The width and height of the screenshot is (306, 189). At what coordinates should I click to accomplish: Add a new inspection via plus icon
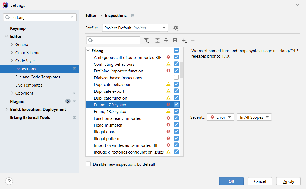click(184, 40)
